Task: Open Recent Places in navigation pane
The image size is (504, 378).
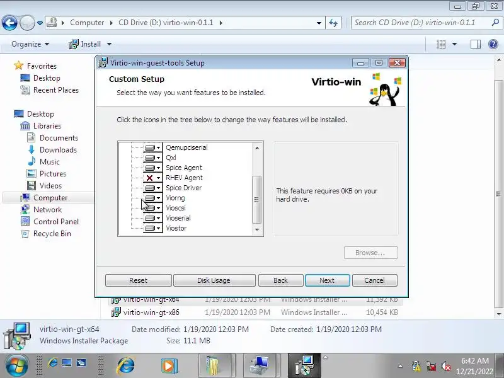Action: pos(56,90)
